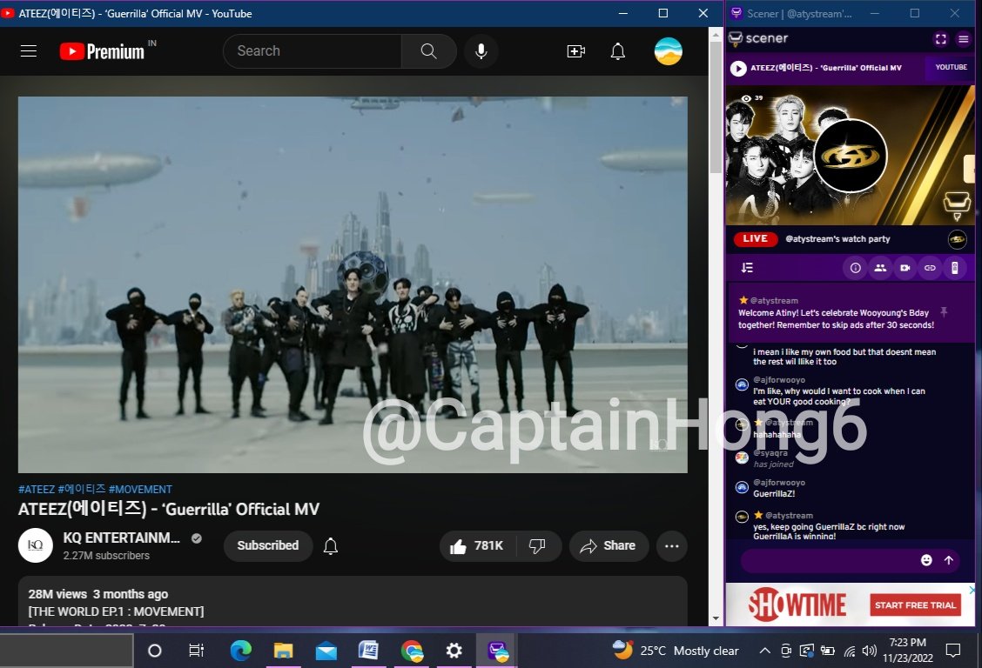Open Task View on taskbar
The height and width of the screenshot is (668, 982).
coord(196,651)
